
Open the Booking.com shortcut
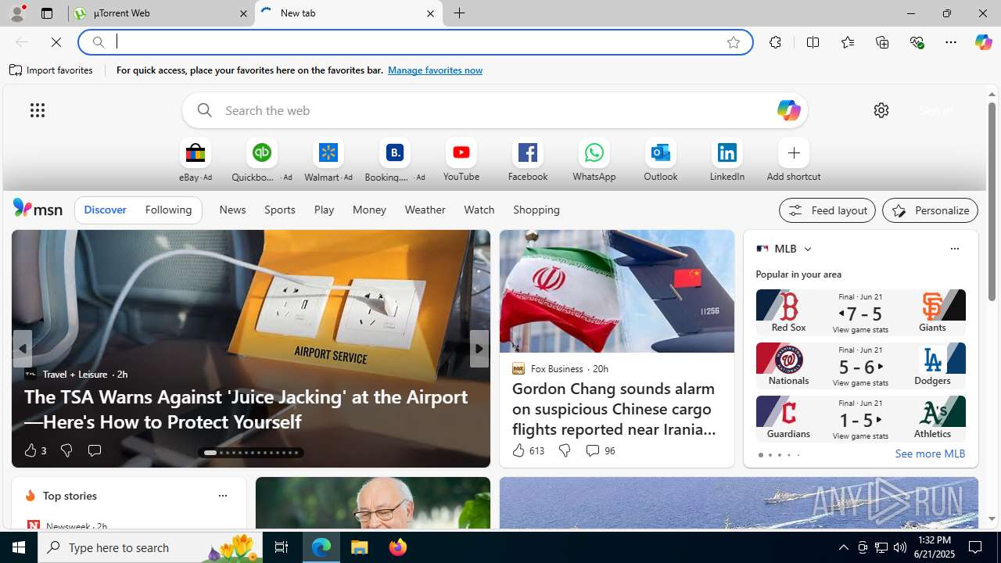click(395, 160)
